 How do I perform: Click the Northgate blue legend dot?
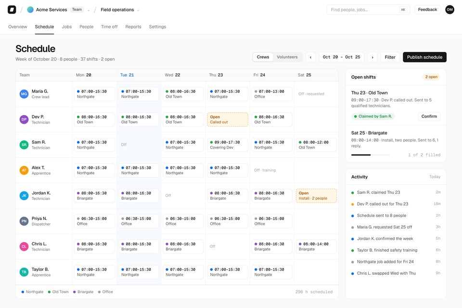(x=23, y=292)
